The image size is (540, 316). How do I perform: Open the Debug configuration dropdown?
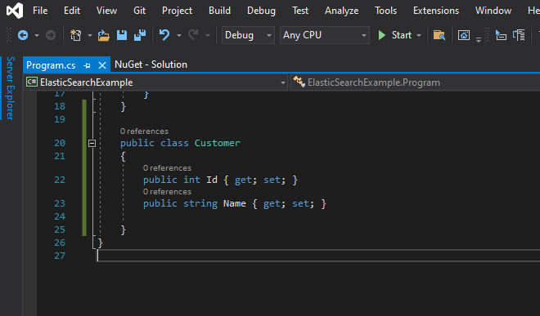248,35
